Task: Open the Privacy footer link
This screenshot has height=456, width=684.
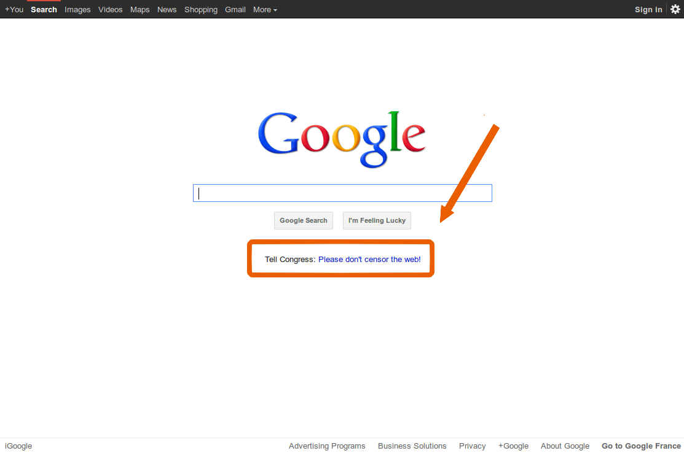Action: click(x=473, y=446)
